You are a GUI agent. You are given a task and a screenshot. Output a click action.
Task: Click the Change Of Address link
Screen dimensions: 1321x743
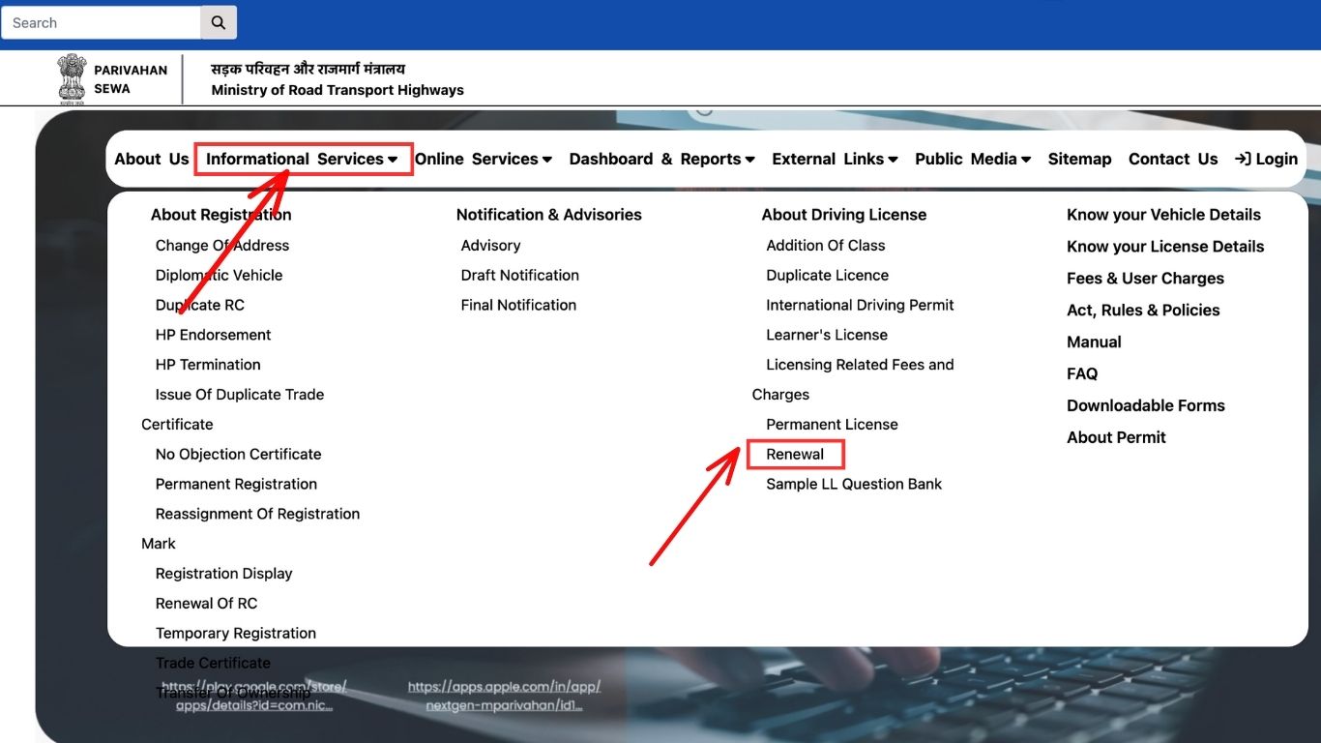222,246
